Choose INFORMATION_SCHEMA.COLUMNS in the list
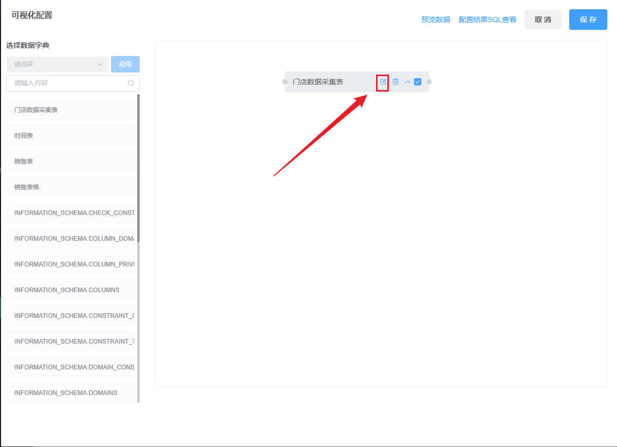Image resolution: width=617 pixels, height=447 pixels. 70,290
